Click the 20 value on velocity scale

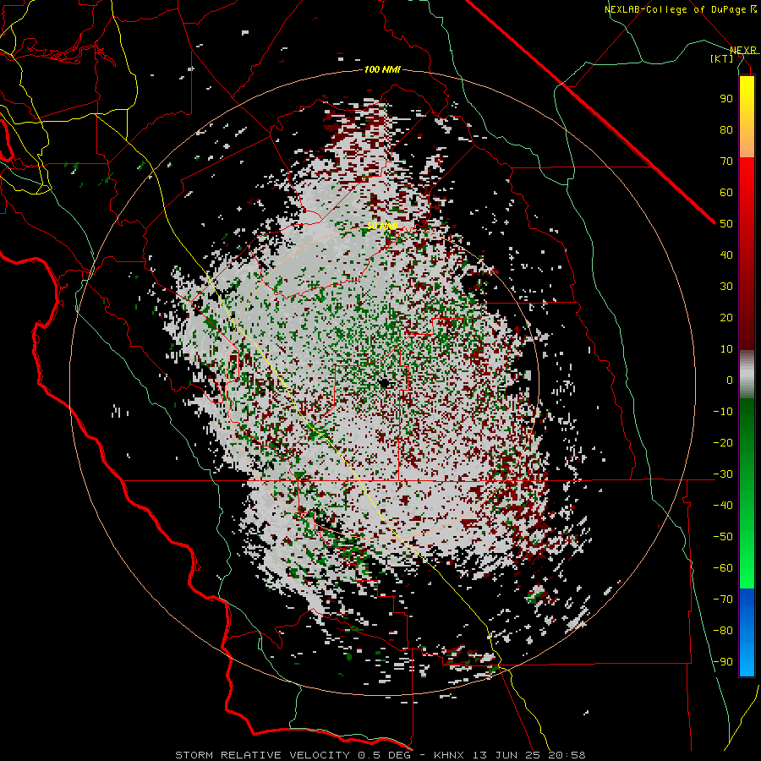pos(726,317)
